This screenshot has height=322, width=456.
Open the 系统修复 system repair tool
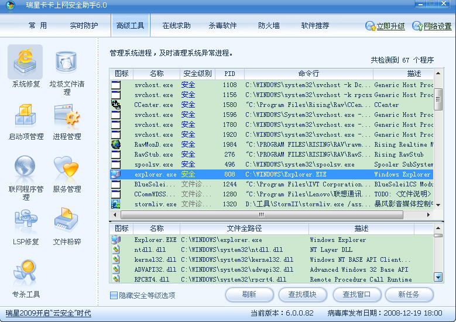25,67
